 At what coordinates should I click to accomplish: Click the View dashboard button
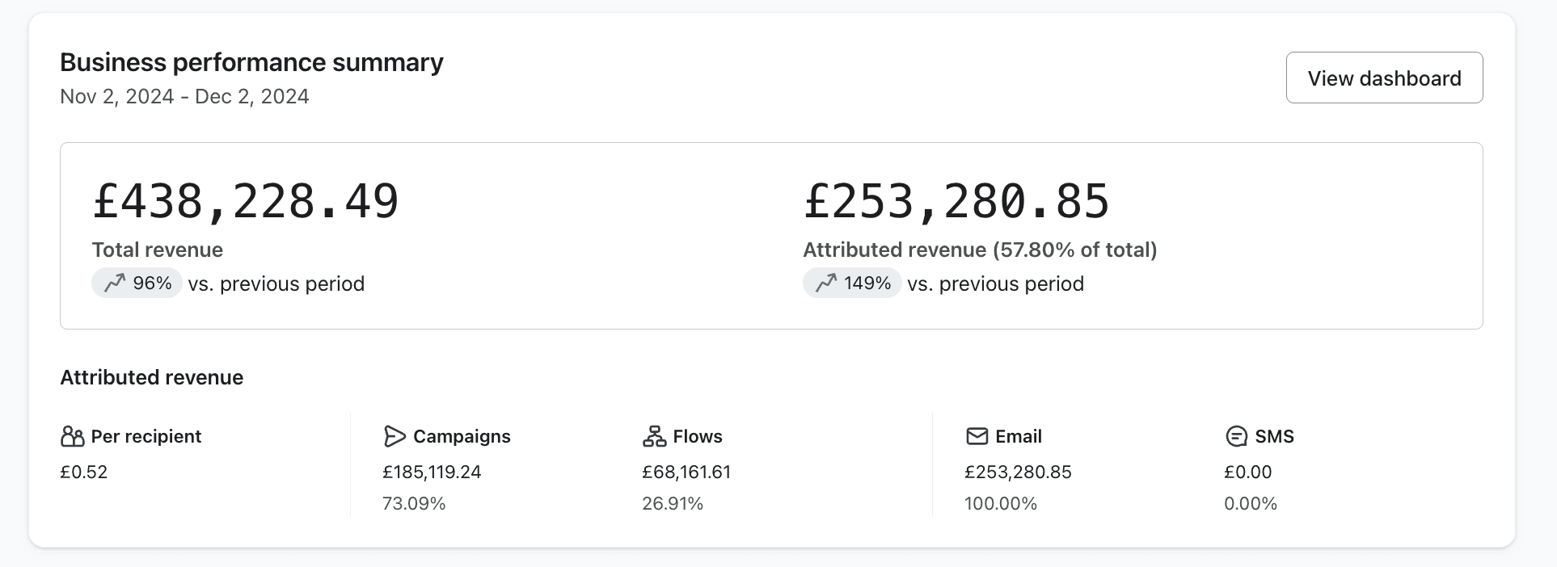point(1384,78)
